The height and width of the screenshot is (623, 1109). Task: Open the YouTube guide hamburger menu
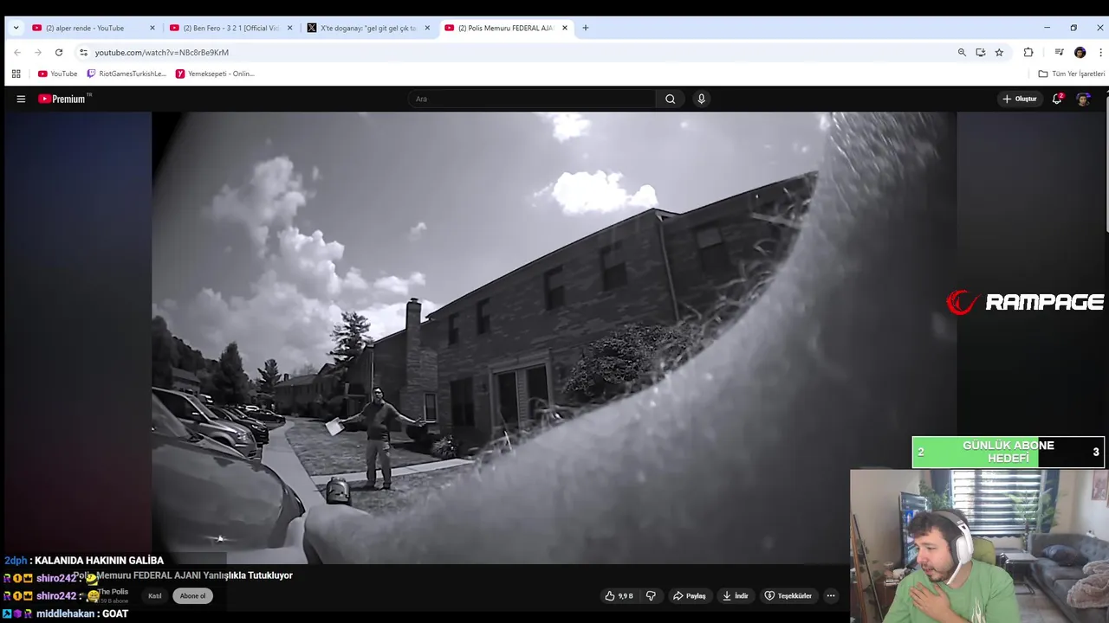click(21, 99)
